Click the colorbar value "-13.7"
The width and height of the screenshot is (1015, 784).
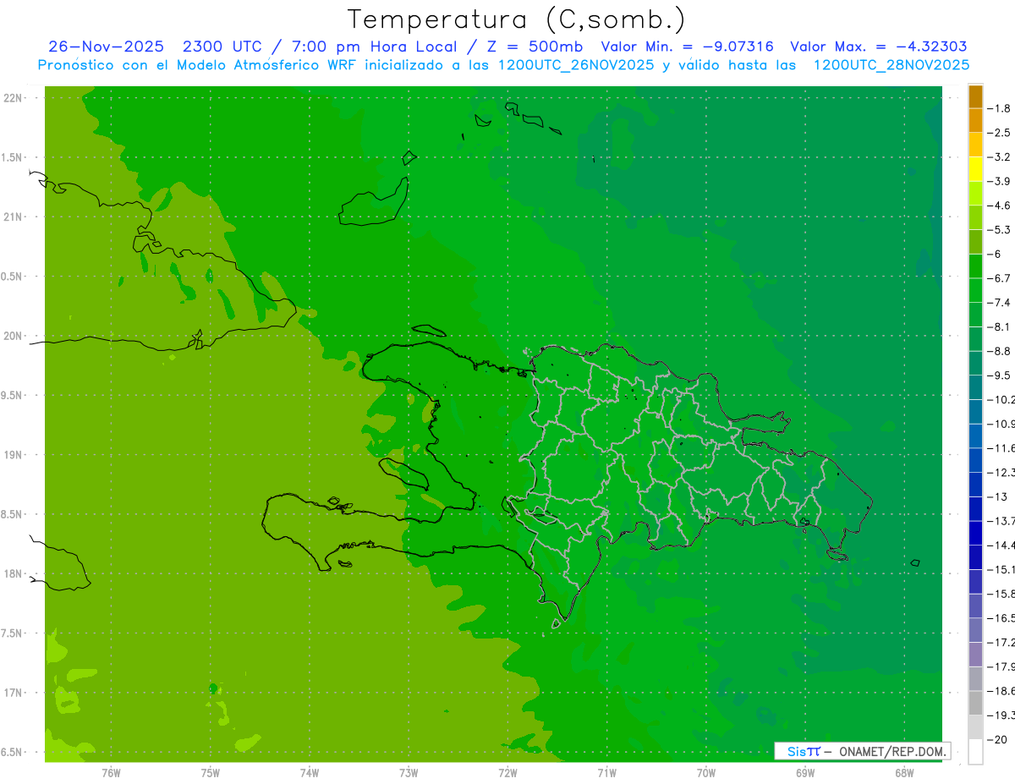click(1001, 521)
